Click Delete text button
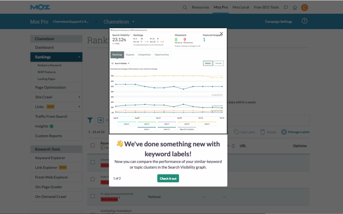343x214 pixels. tap(271, 132)
